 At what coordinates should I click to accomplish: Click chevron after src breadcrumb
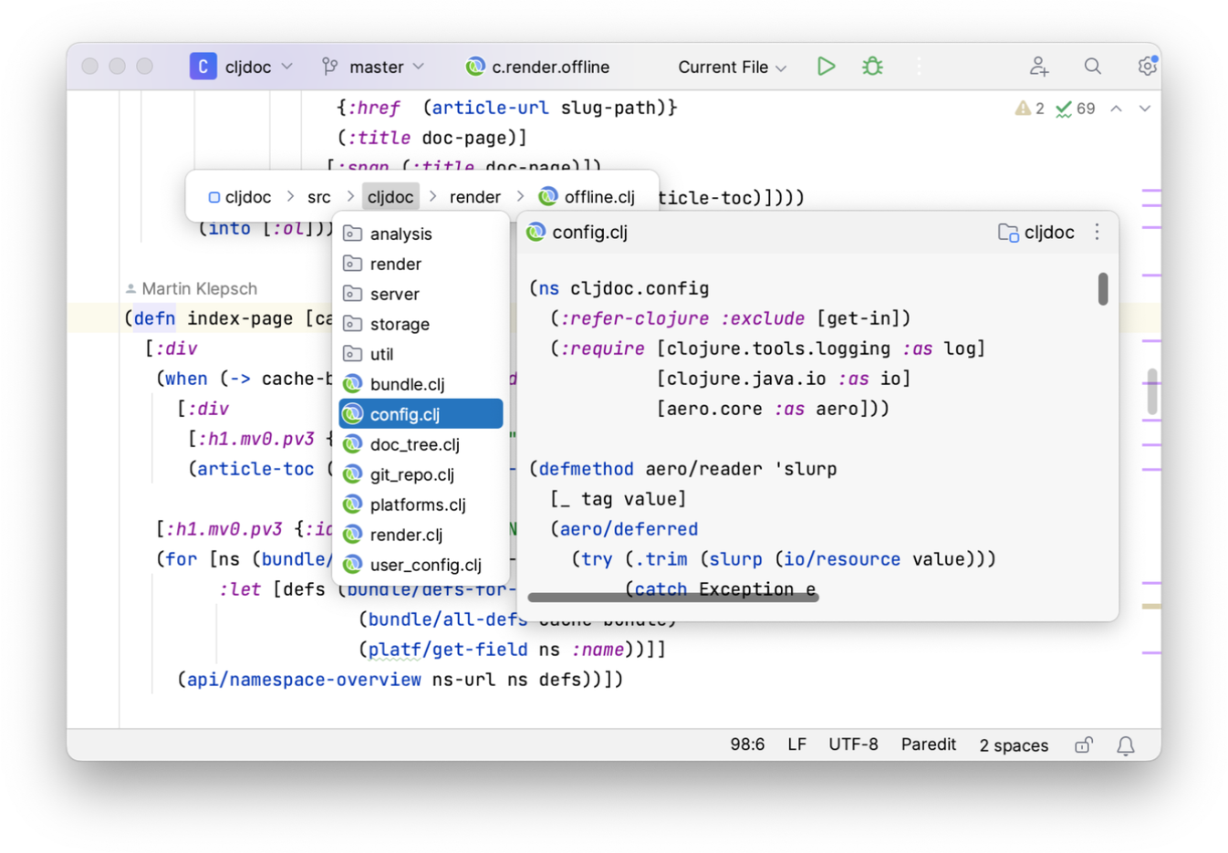[x=350, y=197]
